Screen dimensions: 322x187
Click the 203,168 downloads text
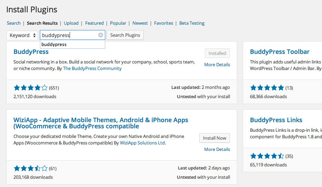click(x=33, y=177)
